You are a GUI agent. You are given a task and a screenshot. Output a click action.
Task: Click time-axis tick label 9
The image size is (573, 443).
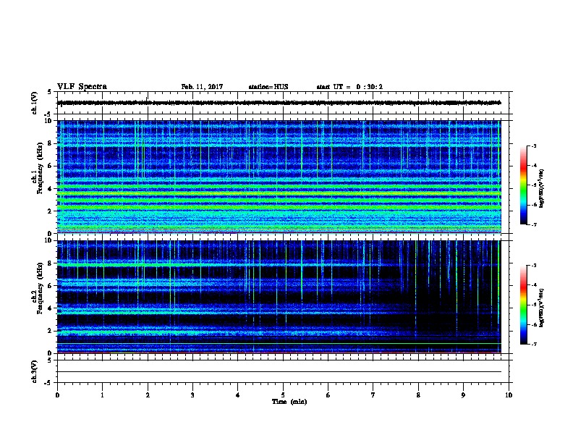coord(463,395)
